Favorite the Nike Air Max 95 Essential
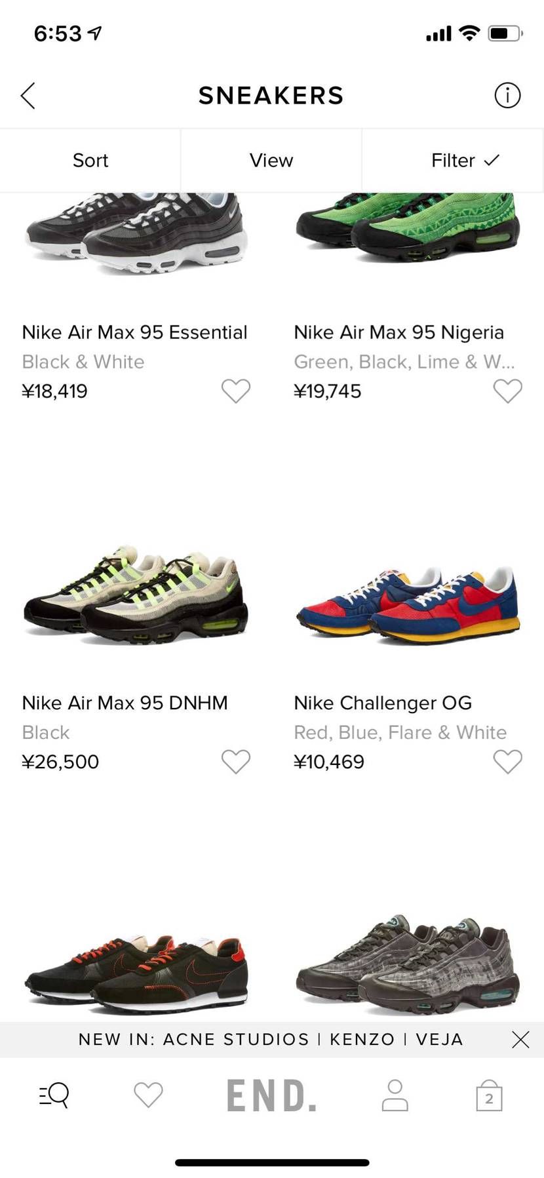This screenshot has height=1178, width=544. [235, 391]
